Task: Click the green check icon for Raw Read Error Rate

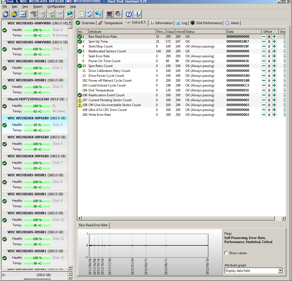Action: (80, 37)
